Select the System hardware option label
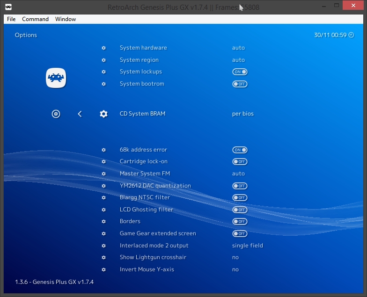This screenshot has height=297, width=367. pyautogui.click(x=143, y=48)
